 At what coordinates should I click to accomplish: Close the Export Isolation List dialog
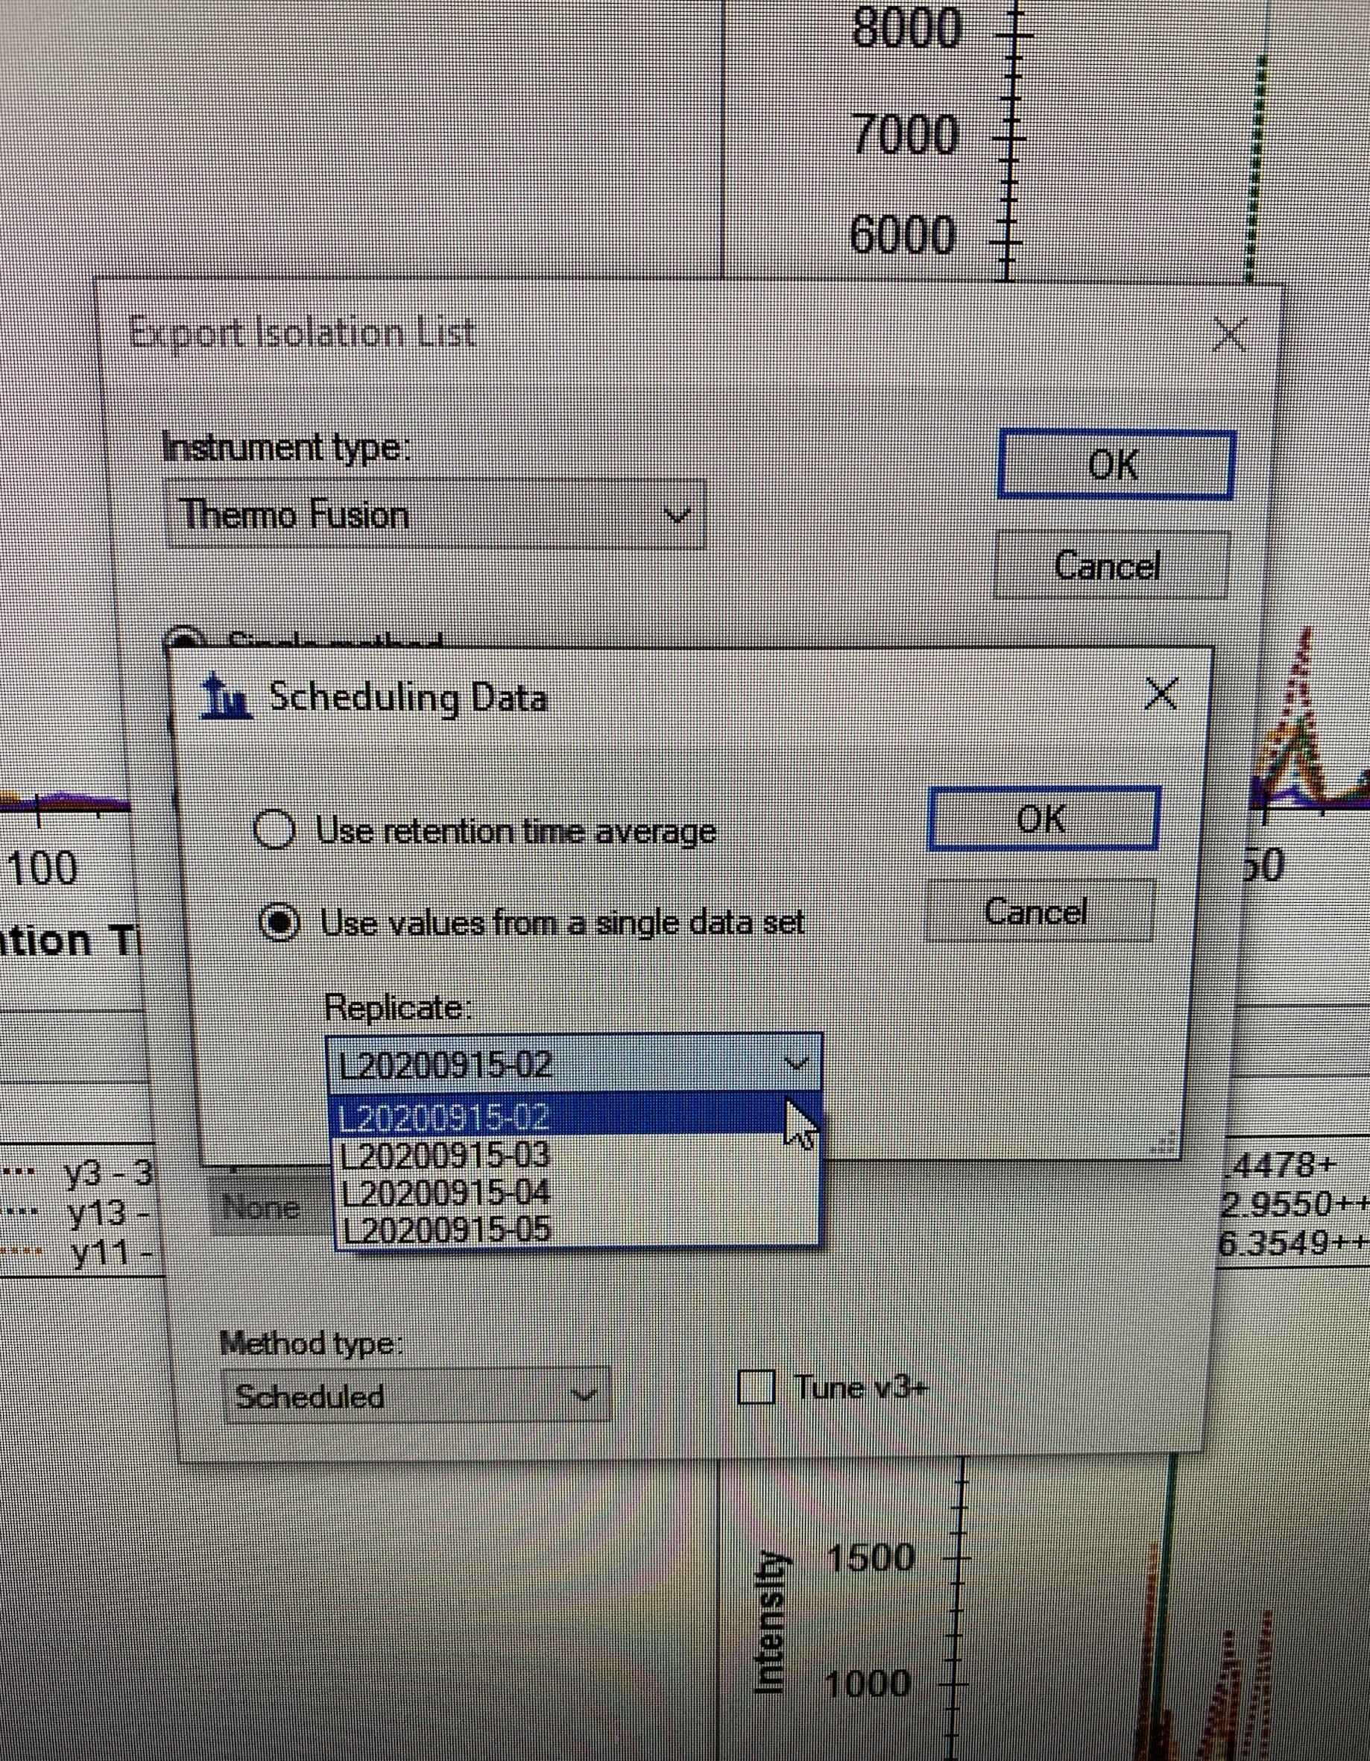[x=1230, y=334]
